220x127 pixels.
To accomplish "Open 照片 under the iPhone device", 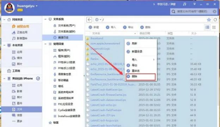I will point(17,97).
